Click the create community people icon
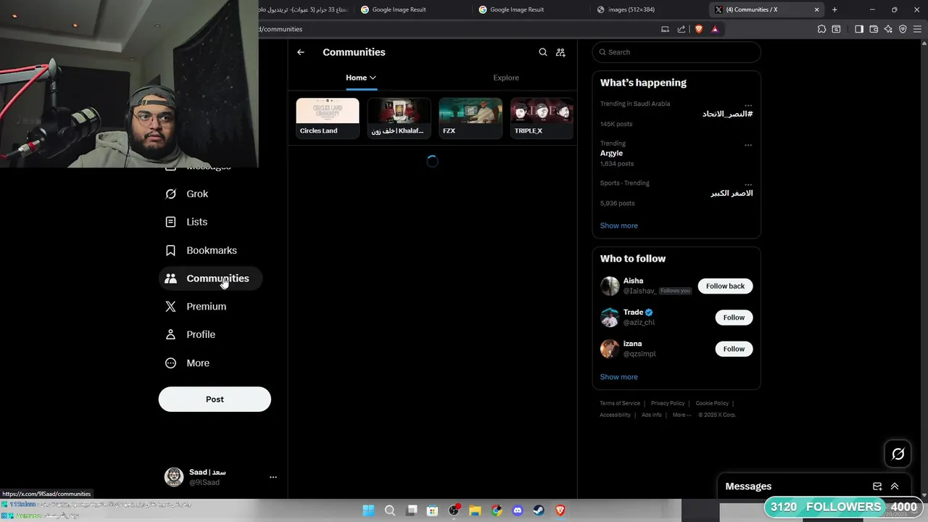 [x=560, y=52]
